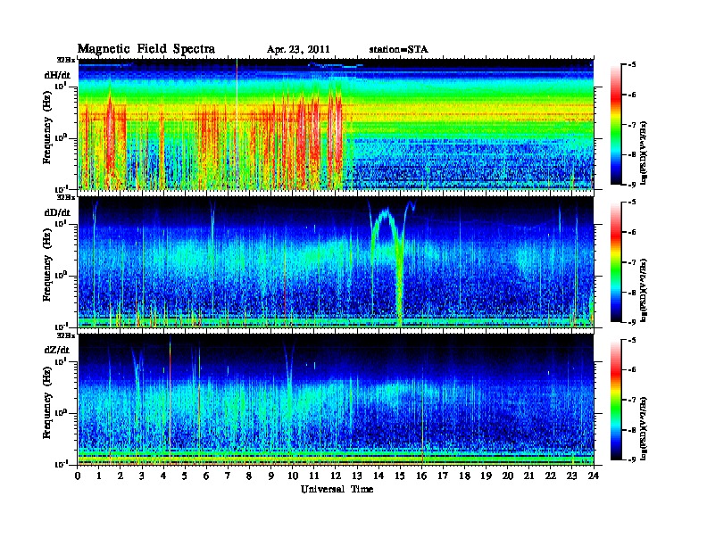Image resolution: width=707 pixels, height=546 pixels.
Task: Click the '-5' tick on dH/dt colorbar
Action: point(632,65)
